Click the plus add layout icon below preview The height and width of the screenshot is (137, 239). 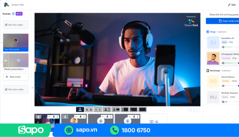click(x=197, y=109)
